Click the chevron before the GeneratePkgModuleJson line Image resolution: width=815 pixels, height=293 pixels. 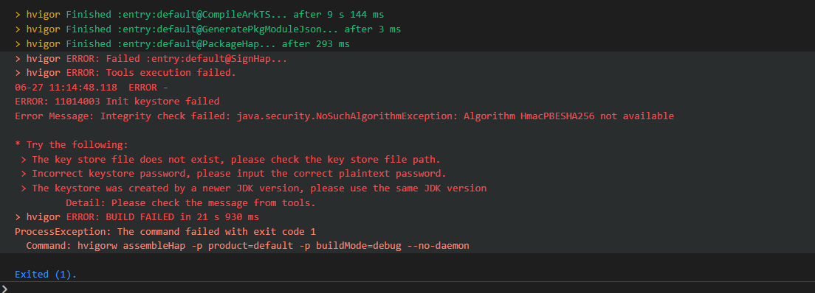[x=18, y=29]
